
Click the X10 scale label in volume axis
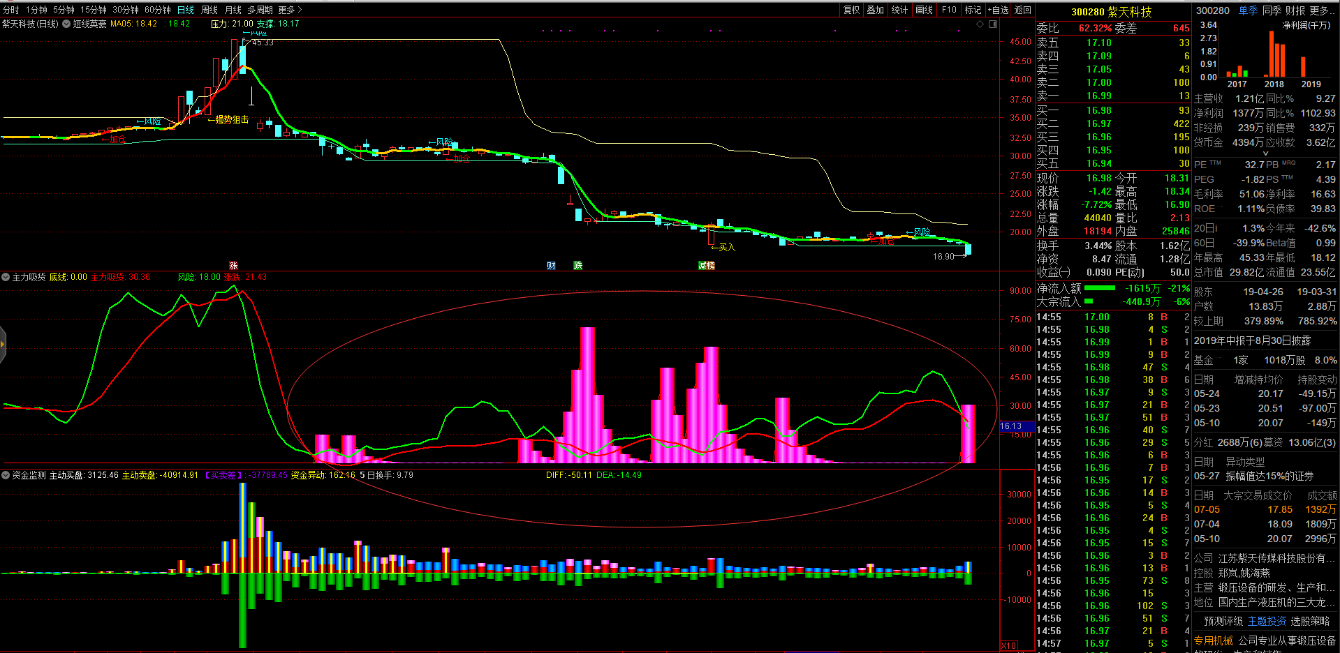(1008, 645)
